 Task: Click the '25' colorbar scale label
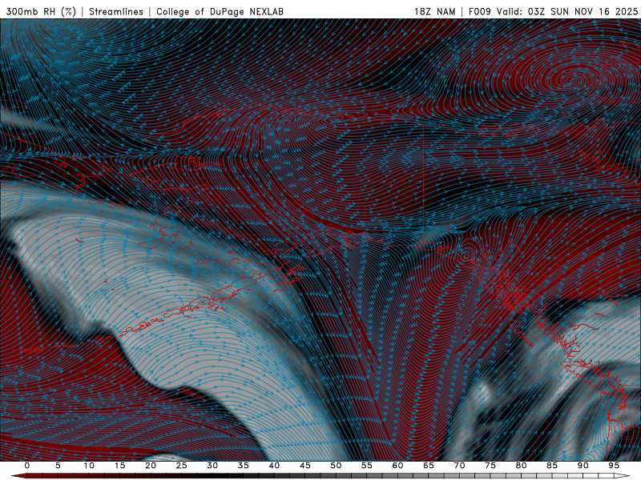(182, 466)
